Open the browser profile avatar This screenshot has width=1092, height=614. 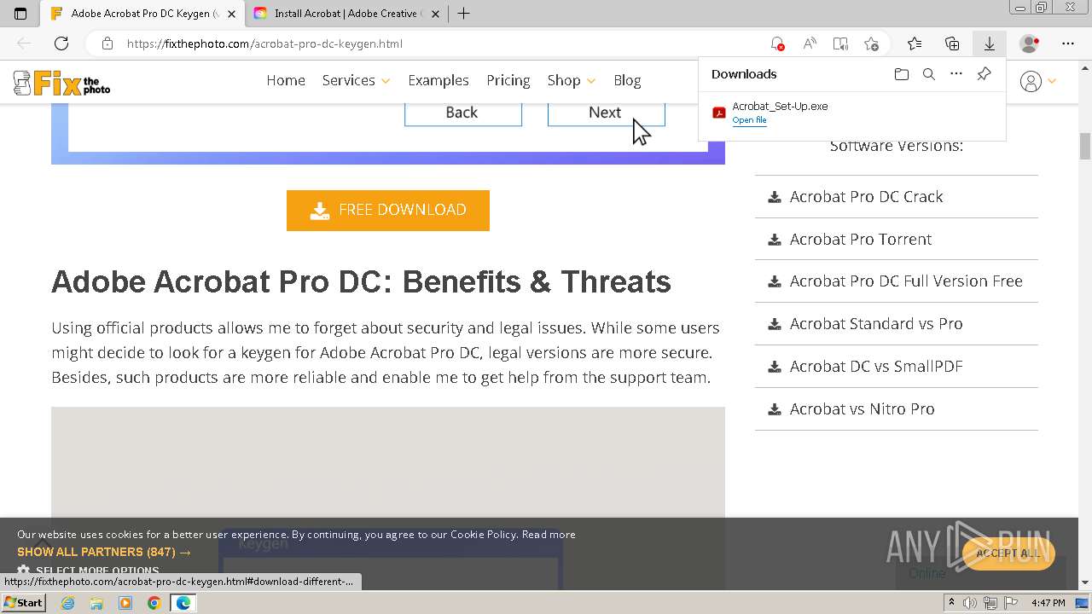(1030, 43)
